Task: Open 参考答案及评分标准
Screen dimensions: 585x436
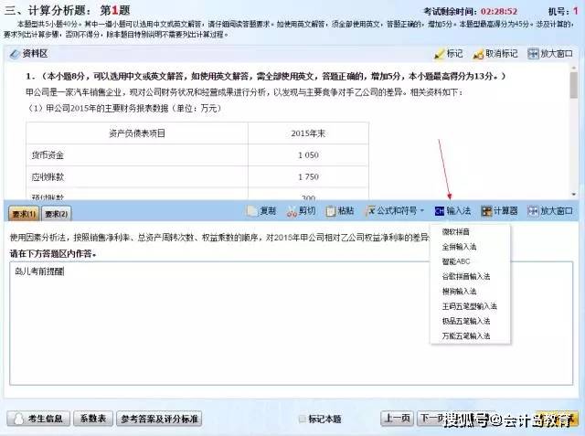Action: (x=159, y=419)
